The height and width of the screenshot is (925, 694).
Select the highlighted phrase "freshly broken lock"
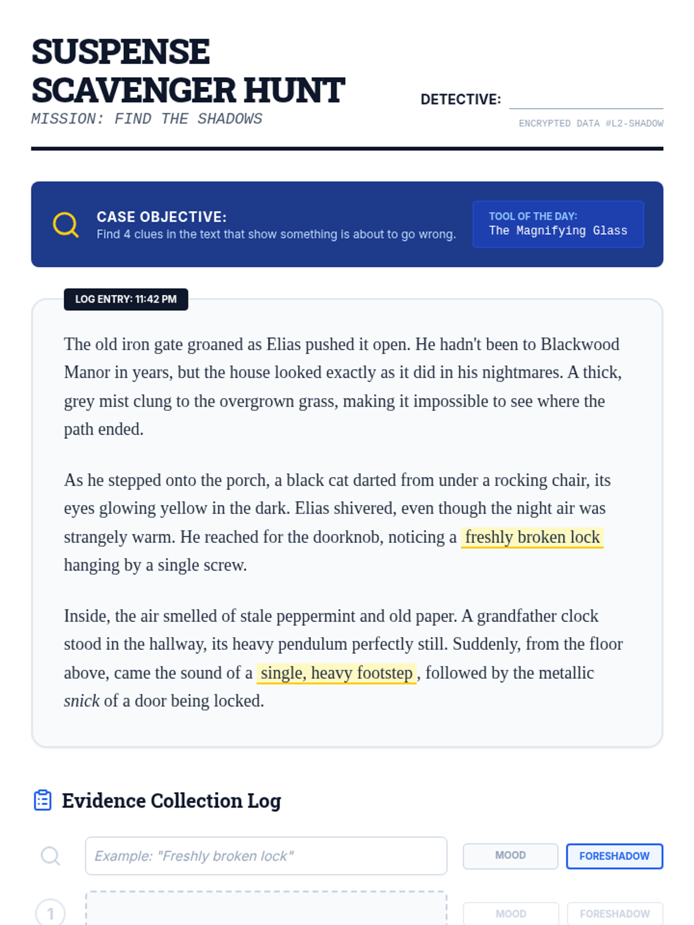532,537
